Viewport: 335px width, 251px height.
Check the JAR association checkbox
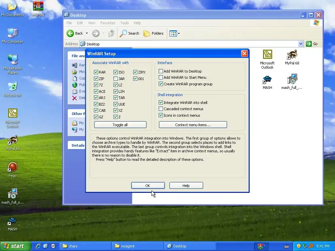click(115, 78)
